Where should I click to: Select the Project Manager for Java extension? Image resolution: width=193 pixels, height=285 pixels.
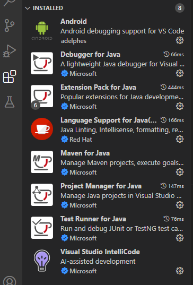point(108,195)
